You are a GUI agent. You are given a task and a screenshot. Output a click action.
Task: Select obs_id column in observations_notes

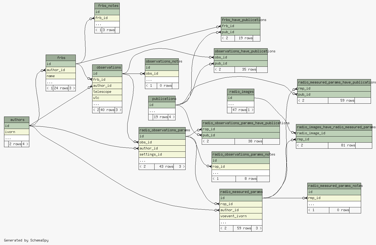click(x=162, y=74)
